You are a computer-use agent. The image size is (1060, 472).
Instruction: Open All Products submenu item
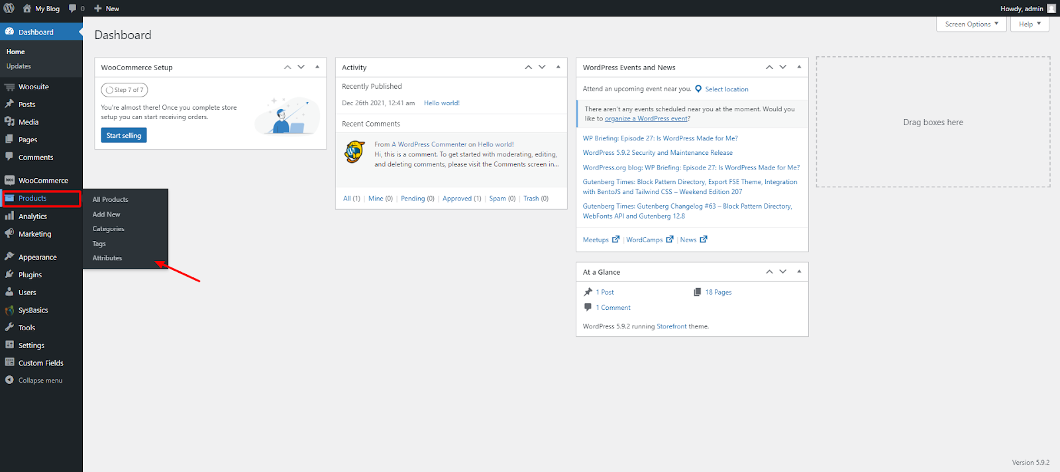tap(111, 199)
